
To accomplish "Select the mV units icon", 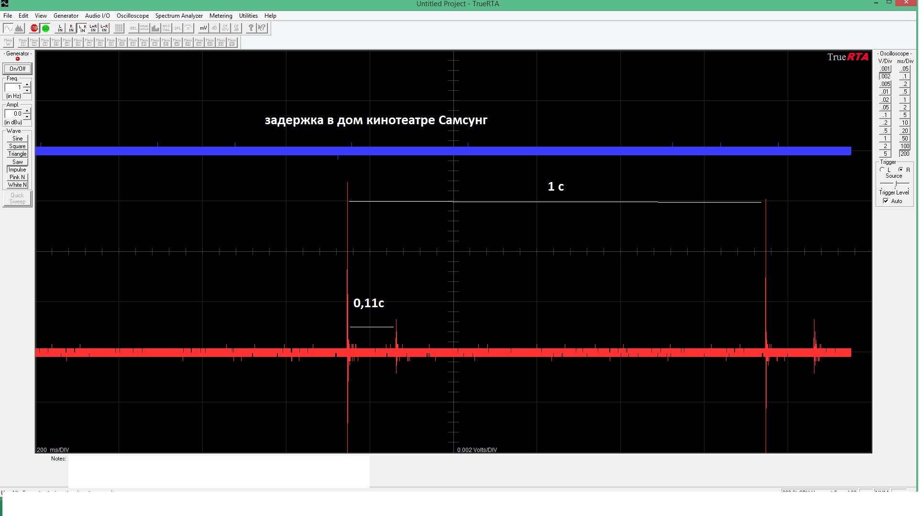I will [x=203, y=28].
